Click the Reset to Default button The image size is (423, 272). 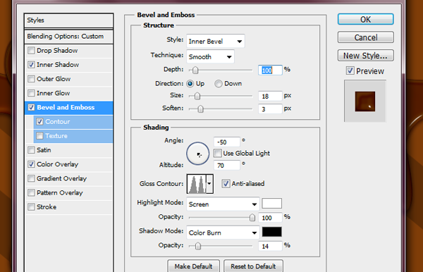click(253, 266)
